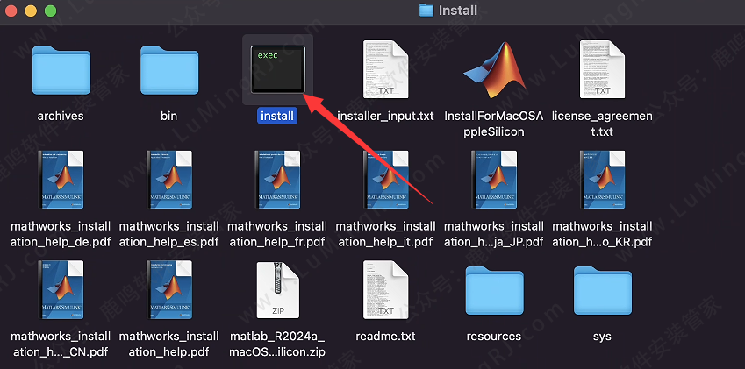The height and width of the screenshot is (369, 745).
Task: Click the highlighted 'install' file name label
Action: (x=277, y=116)
